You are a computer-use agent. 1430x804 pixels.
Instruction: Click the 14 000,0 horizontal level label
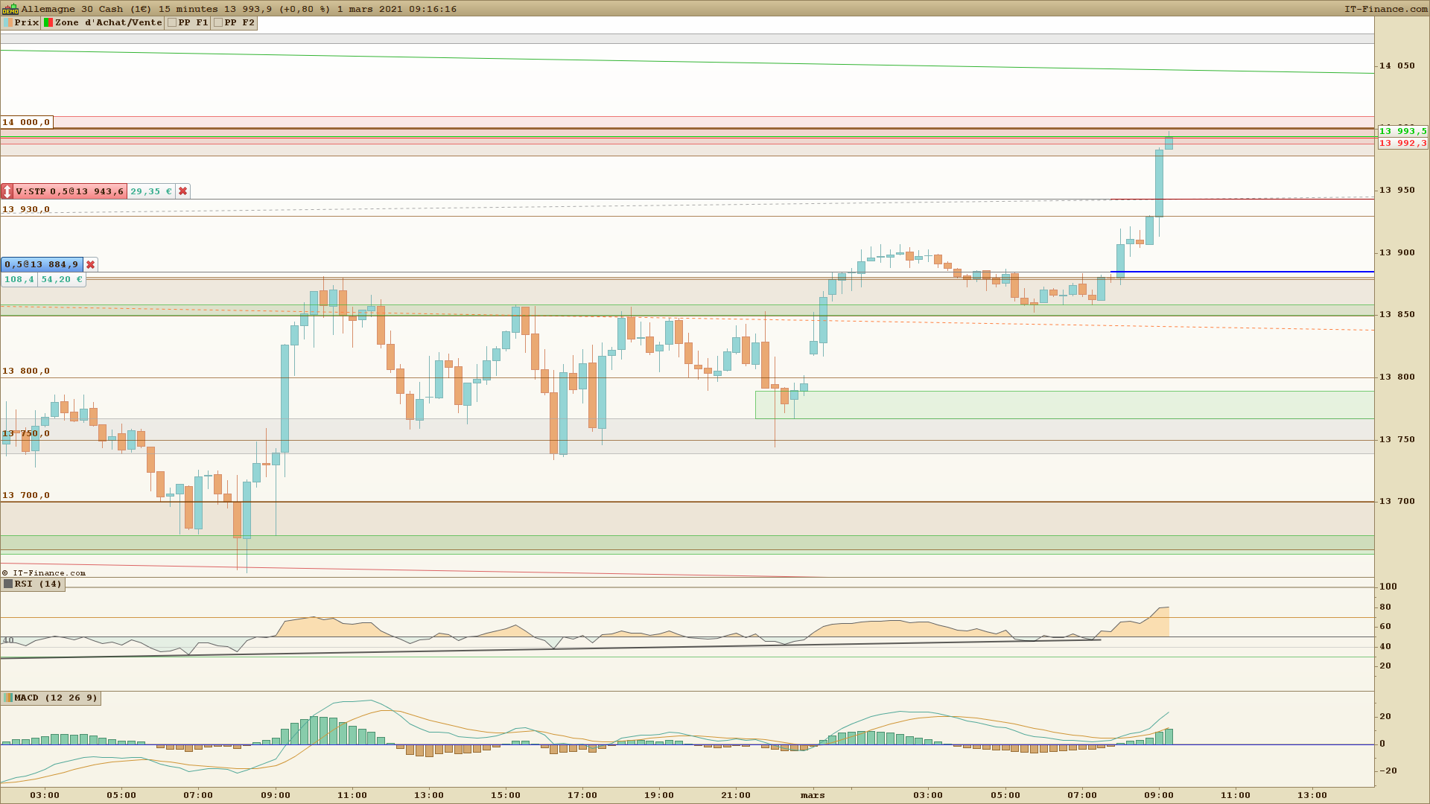[x=26, y=122]
